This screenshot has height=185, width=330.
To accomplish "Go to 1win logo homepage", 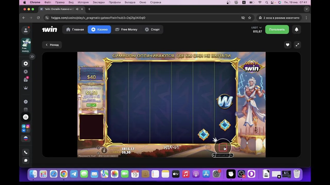I will click(49, 30).
